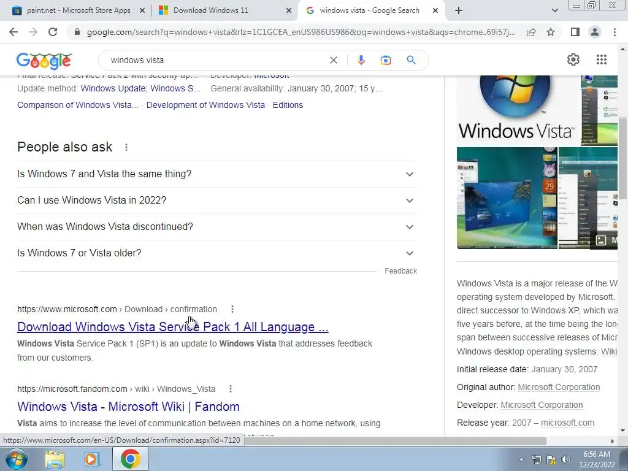The width and height of the screenshot is (628, 471).
Task: Open the Chrome side panel icon
Action: [x=575, y=32]
